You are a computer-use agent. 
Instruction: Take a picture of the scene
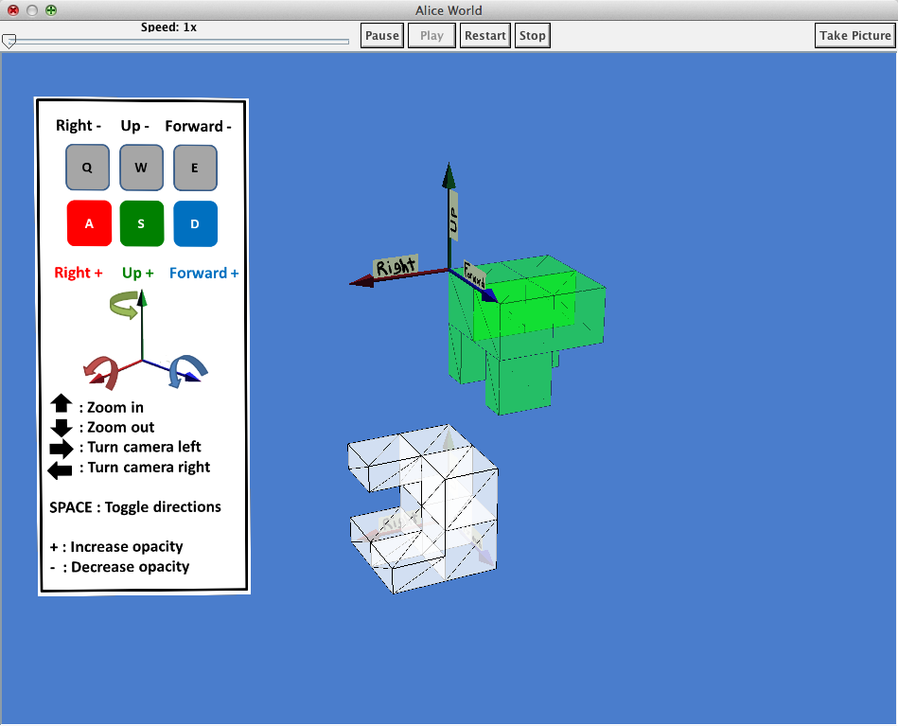pos(854,36)
